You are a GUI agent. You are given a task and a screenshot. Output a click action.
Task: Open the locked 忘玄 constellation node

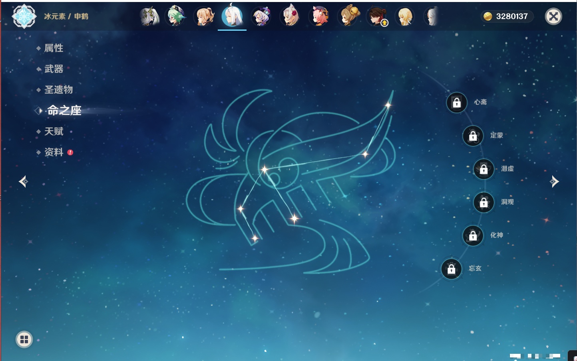click(451, 269)
